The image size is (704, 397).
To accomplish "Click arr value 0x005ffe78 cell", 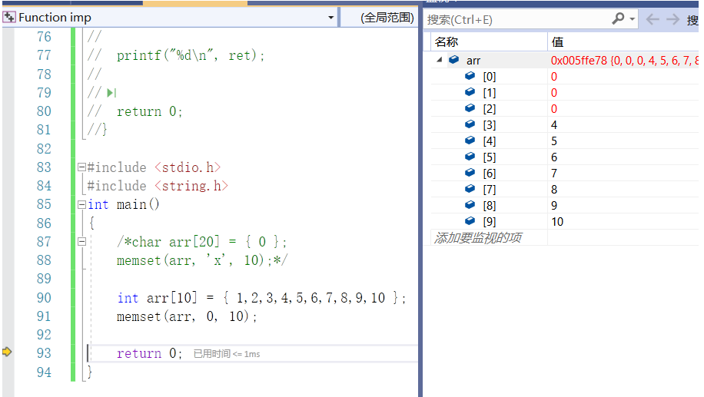I will tap(624, 60).
